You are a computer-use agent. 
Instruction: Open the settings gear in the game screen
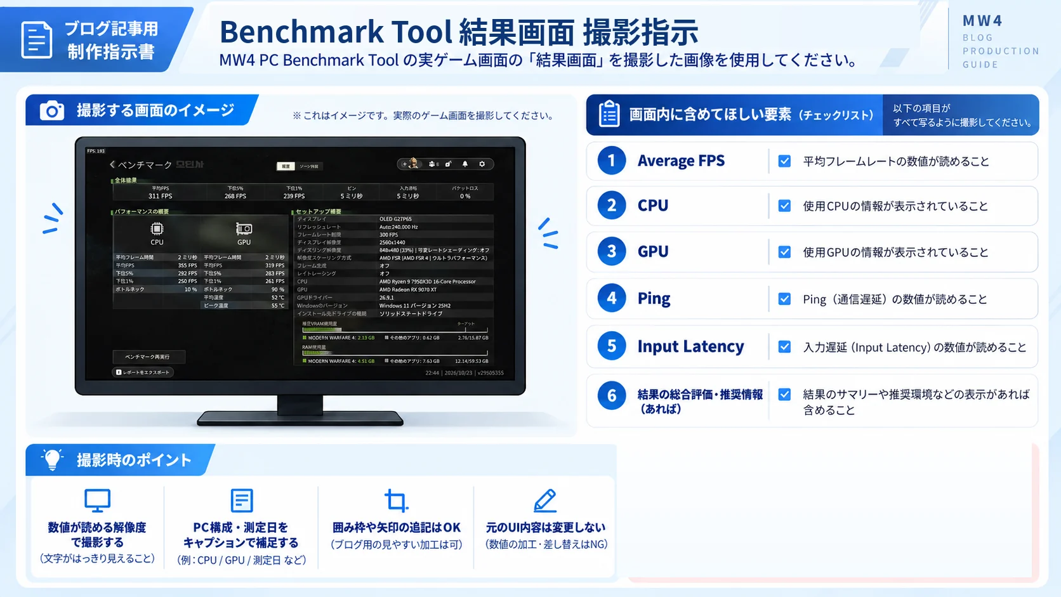coord(482,164)
